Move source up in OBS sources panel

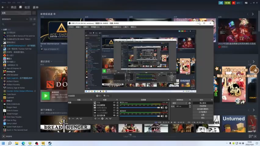tap(107, 118)
